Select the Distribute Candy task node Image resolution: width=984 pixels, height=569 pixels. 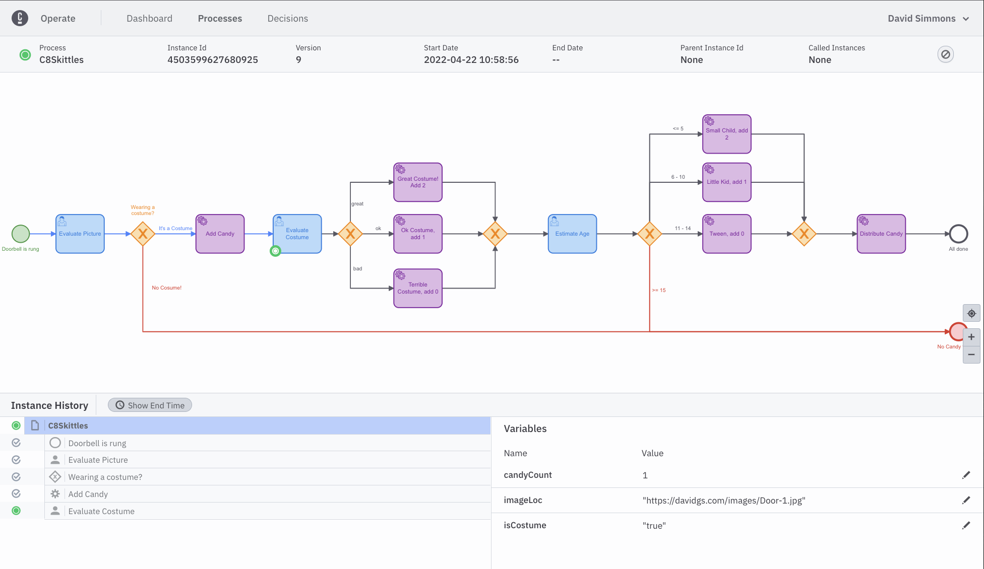pyautogui.click(x=881, y=234)
